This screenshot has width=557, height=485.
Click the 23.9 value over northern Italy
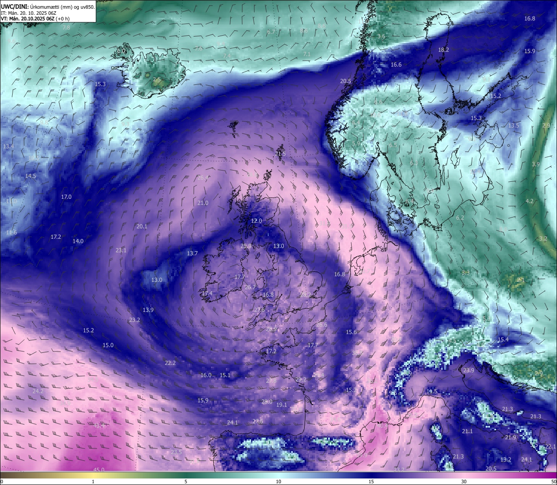point(469,370)
